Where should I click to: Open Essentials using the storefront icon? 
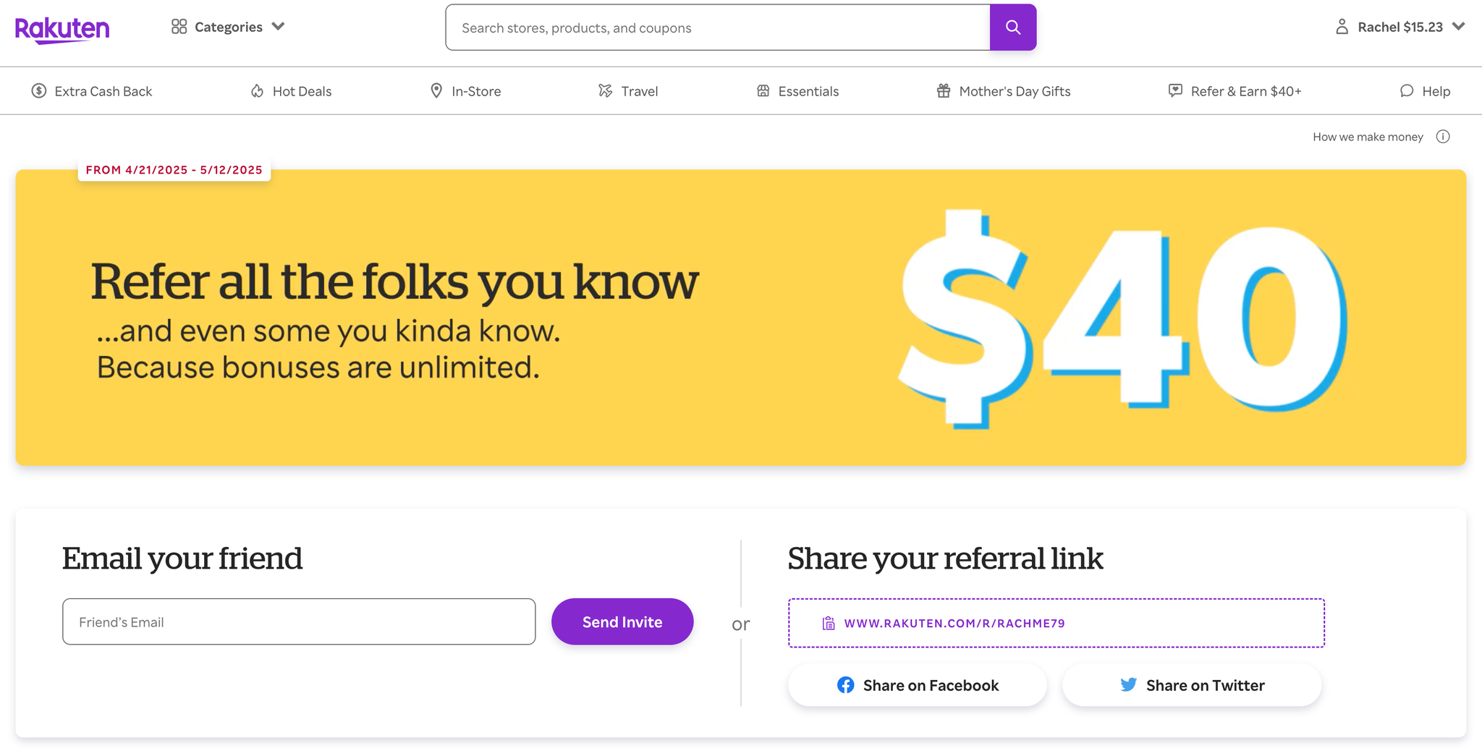[x=762, y=91]
